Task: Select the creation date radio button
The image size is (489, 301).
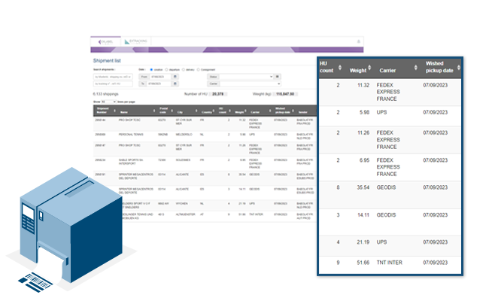Action: (151, 70)
